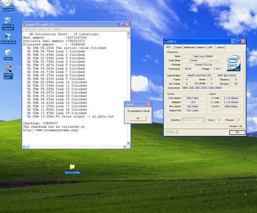Open Risorse di rete desktop icon
The height and width of the screenshot is (213, 257).
[8, 37]
